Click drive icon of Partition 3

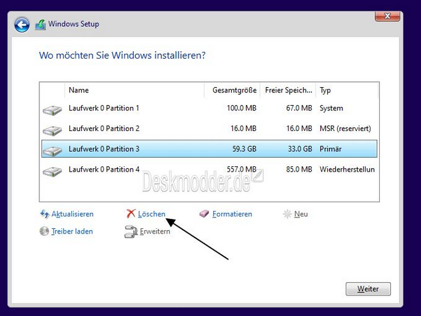coord(52,151)
